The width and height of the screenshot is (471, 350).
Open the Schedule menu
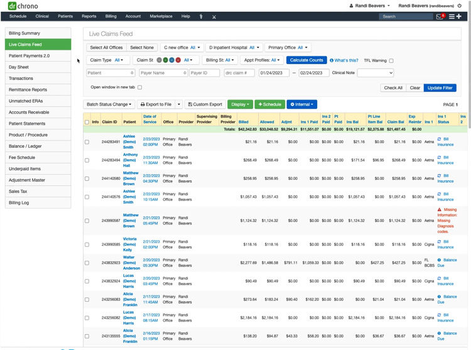18,16
